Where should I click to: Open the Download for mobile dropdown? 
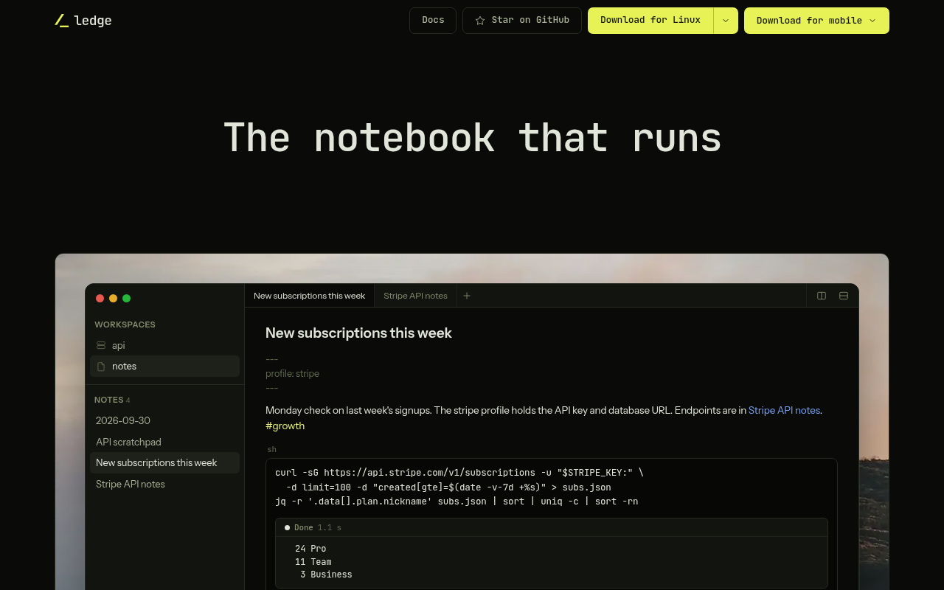[816, 21]
